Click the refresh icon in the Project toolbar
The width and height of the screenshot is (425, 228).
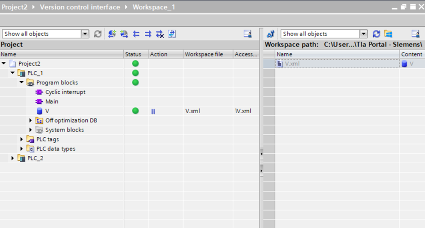(x=98, y=34)
